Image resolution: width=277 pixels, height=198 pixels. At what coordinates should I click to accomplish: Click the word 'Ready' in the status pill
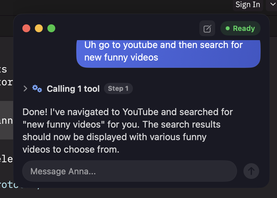pyautogui.click(x=245, y=28)
